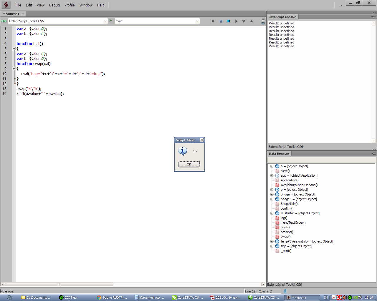
Task: Open the Profile menu
Action: coord(70,5)
